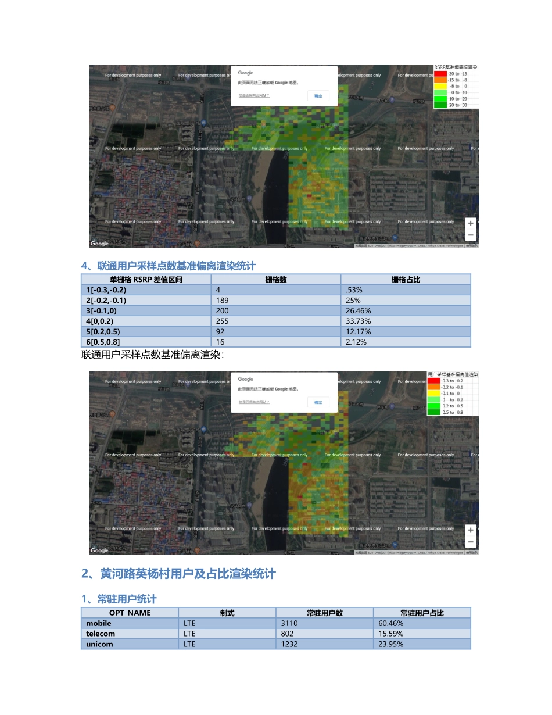Image resolution: width=552 pixels, height=715 pixels.
Task: Click the Google logo in the first error dialog
Action: tap(245, 72)
